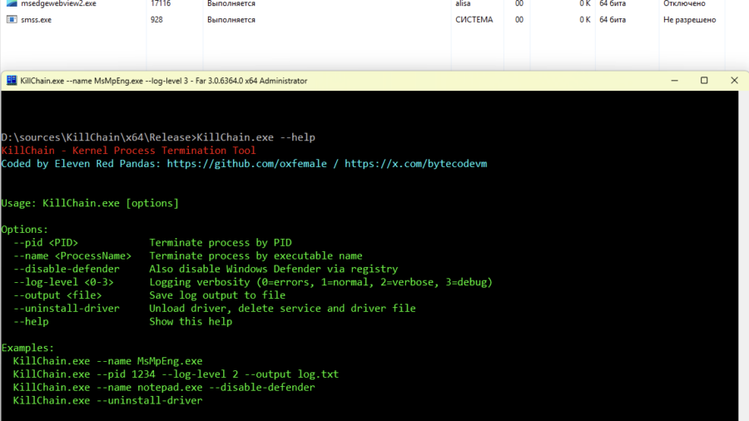Click the СИСТЕМА user cell of smss.exe
The width and height of the screenshot is (749, 421).
[x=474, y=20]
